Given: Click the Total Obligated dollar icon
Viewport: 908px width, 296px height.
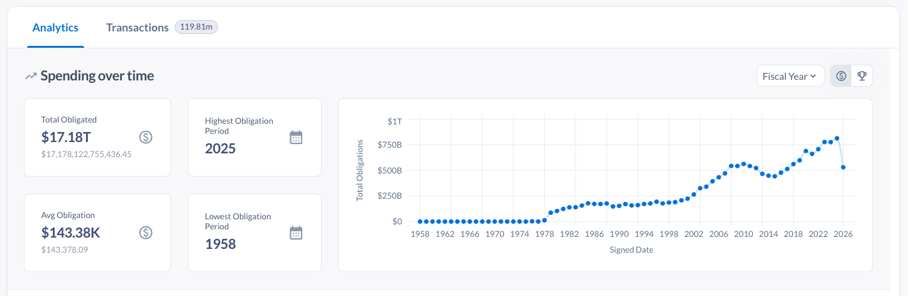Looking at the screenshot, I should click(146, 137).
